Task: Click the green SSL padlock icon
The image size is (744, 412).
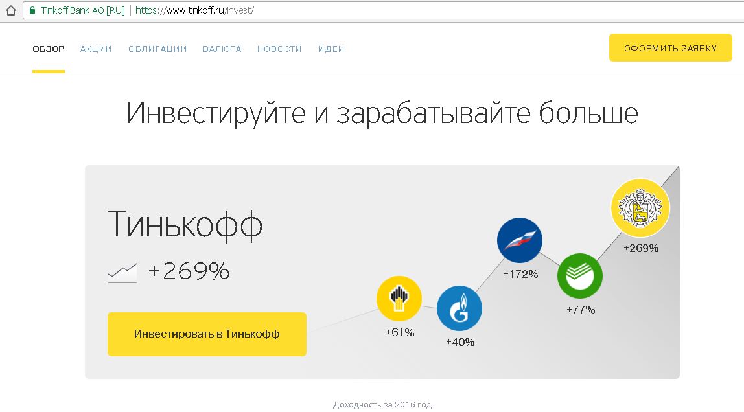Action: tap(32, 10)
